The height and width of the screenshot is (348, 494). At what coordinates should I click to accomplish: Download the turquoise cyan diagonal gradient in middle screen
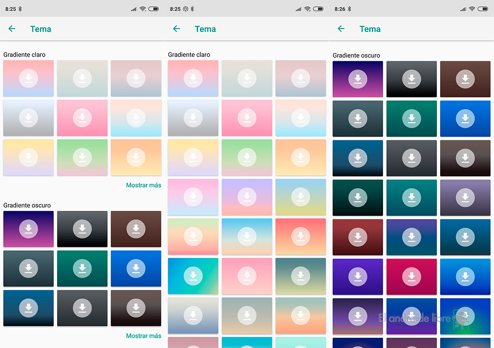[x=193, y=276]
